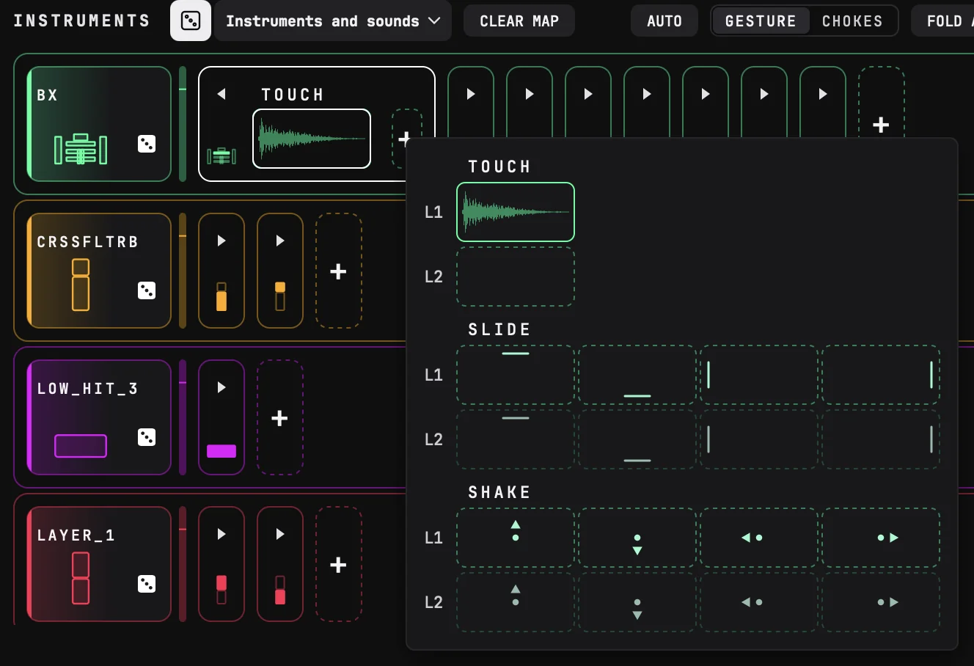Open Instruments and sounds dropdown
The width and height of the screenshot is (974, 666).
[x=333, y=21]
